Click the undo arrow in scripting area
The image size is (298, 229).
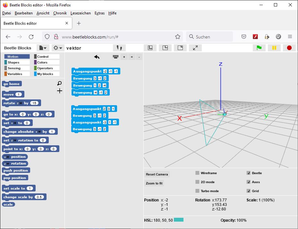point(97,57)
